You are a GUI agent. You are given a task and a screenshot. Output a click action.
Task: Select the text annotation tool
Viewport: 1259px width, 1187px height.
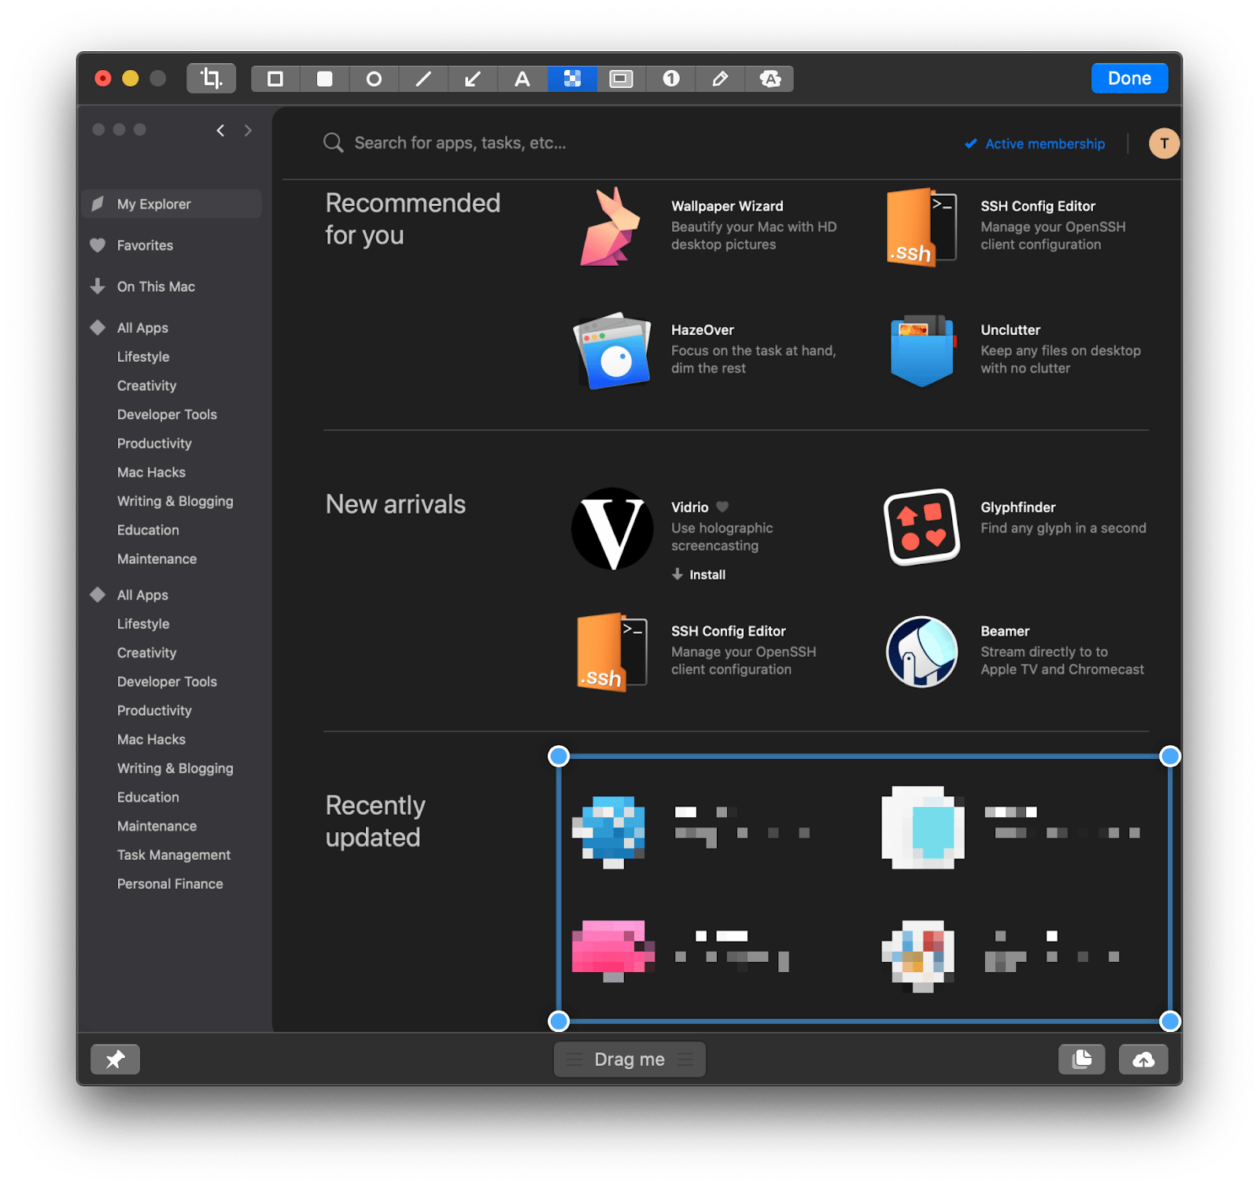click(522, 79)
